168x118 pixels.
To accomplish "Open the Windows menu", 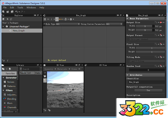I will point(31,8).
